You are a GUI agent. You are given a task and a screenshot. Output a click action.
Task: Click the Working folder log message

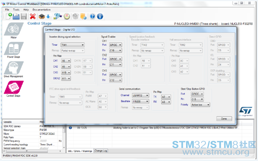pos(176,128)
